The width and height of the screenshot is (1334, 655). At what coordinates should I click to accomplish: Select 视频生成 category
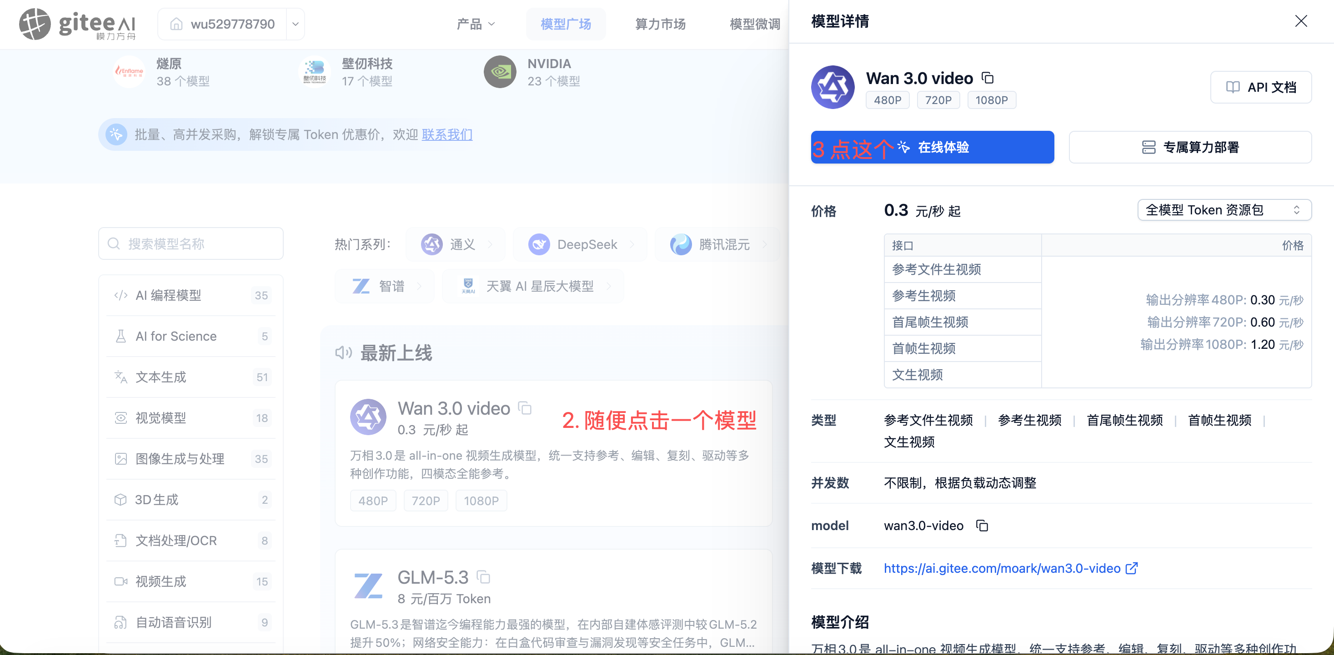click(x=191, y=581)
